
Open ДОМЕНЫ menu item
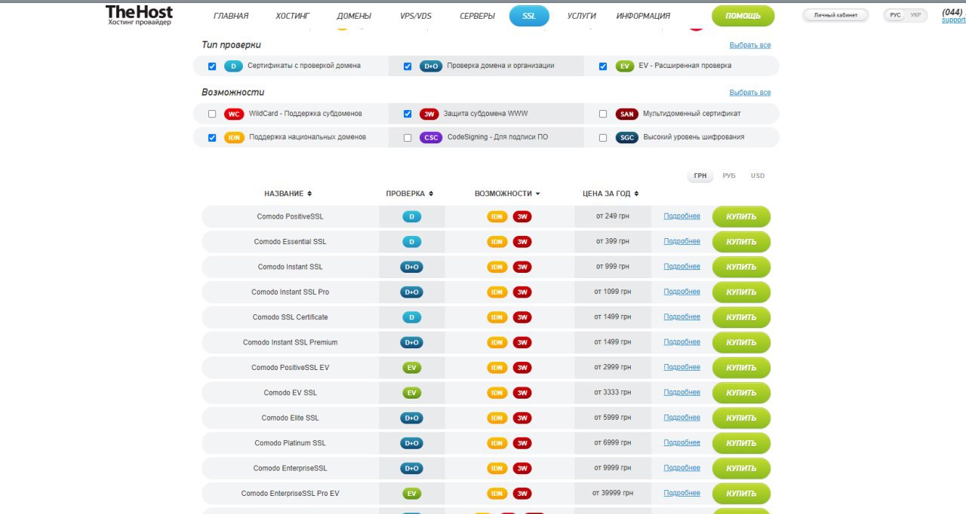(354, 16)
